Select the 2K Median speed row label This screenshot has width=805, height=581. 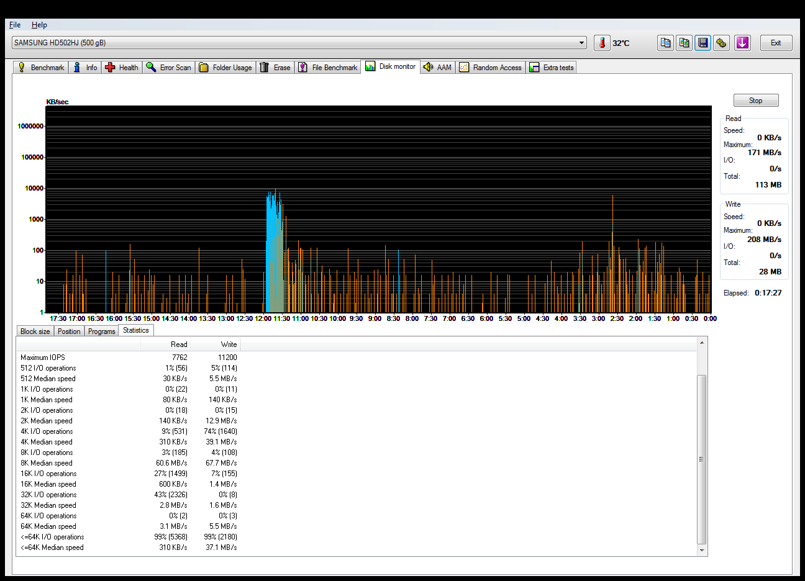47,421
